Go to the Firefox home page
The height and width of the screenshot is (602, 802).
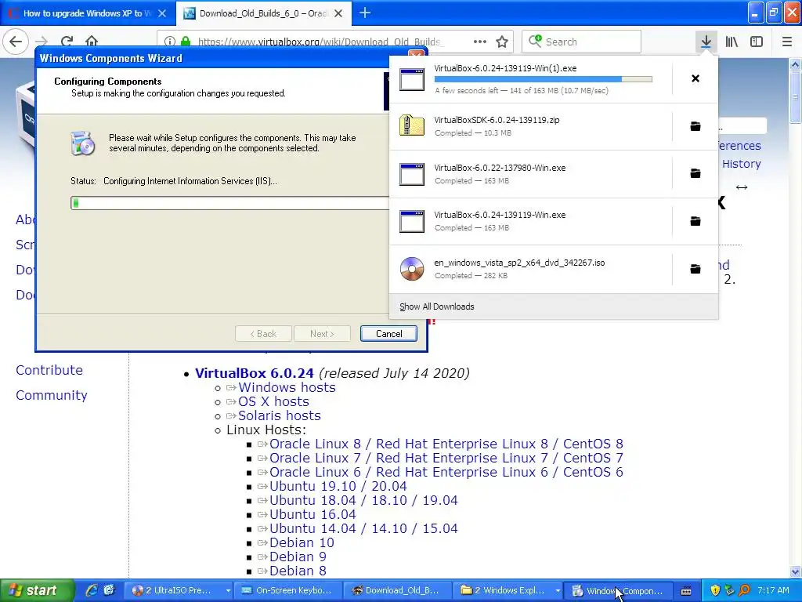tap(92, 42)
